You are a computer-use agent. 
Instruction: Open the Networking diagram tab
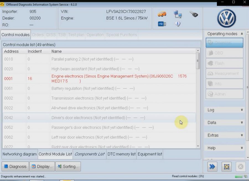pos(19,154)
